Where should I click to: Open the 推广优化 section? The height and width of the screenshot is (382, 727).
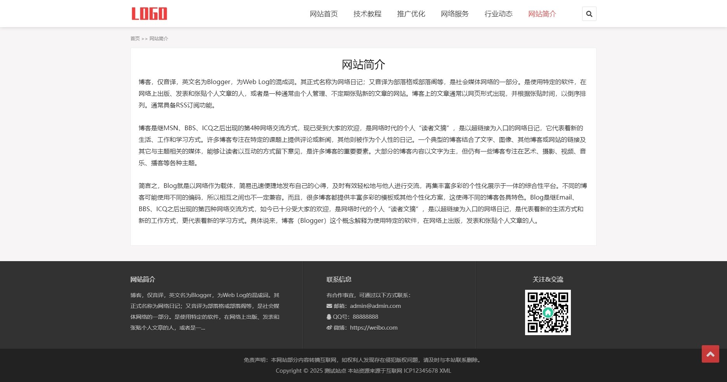click(x=410, y=14)
